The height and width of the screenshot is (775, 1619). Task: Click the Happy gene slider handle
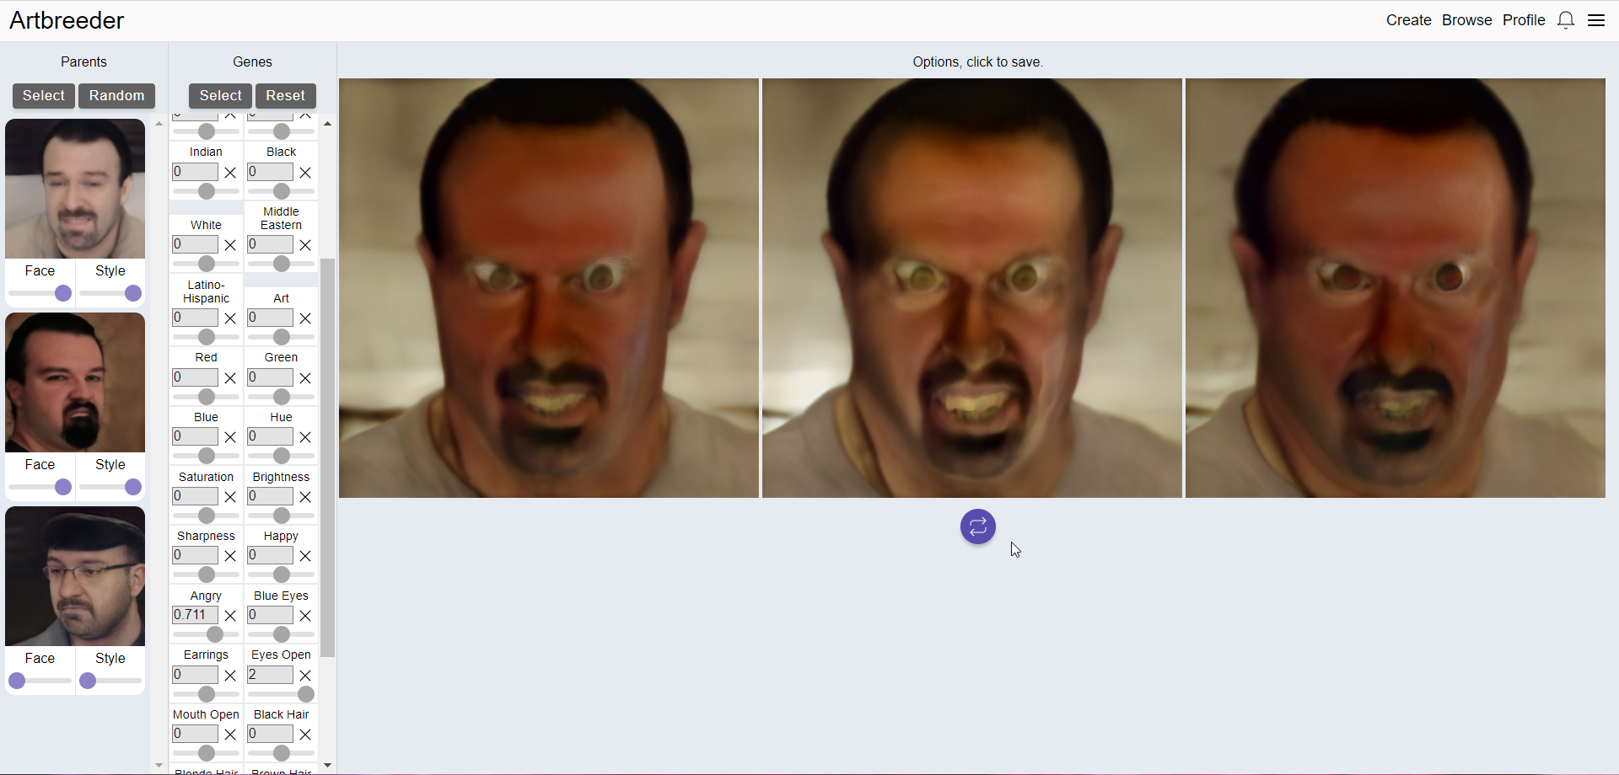click(x=282, y=575)
